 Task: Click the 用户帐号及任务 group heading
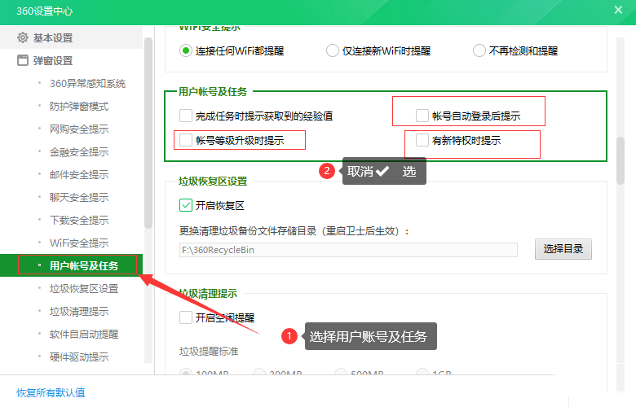[213, 91]
